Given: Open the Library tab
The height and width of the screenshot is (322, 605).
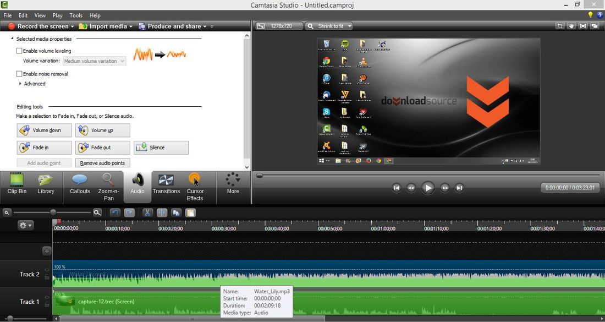Looking at the screenshot, I should click(46, 184).
